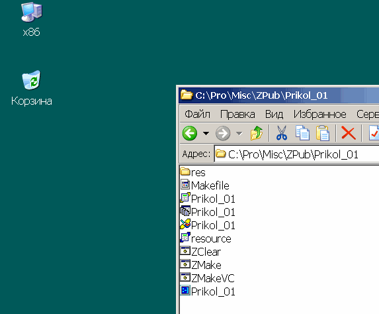Click inside the Адрес path field
This screenshot has width=379, height=314.
(x=297, y=154)
